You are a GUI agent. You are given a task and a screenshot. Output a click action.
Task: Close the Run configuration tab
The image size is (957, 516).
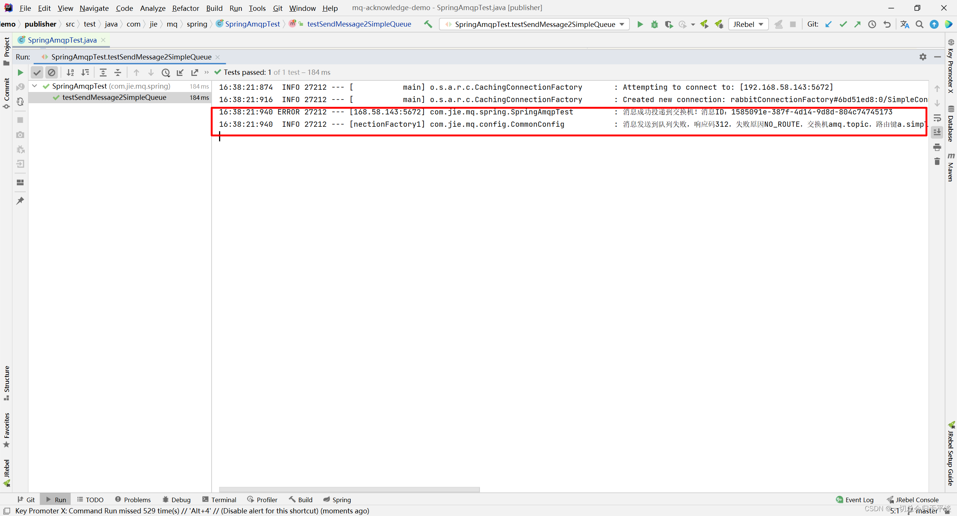[218, 57]
